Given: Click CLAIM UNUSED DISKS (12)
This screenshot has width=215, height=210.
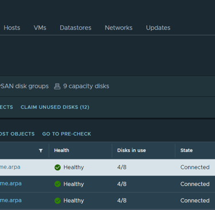Looking at the screenshot, I should point(55,107).
